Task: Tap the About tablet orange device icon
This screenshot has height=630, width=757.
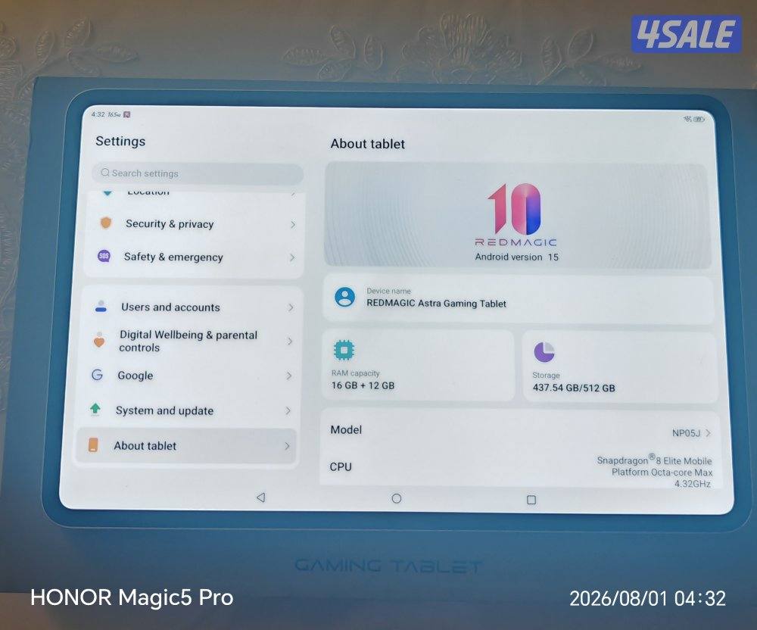Action: point(93,444)
